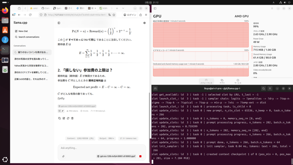Screen dimensions: 293x165
Task: Switch to the アプリ tab in system monitor
Action: tap(222, 81)
